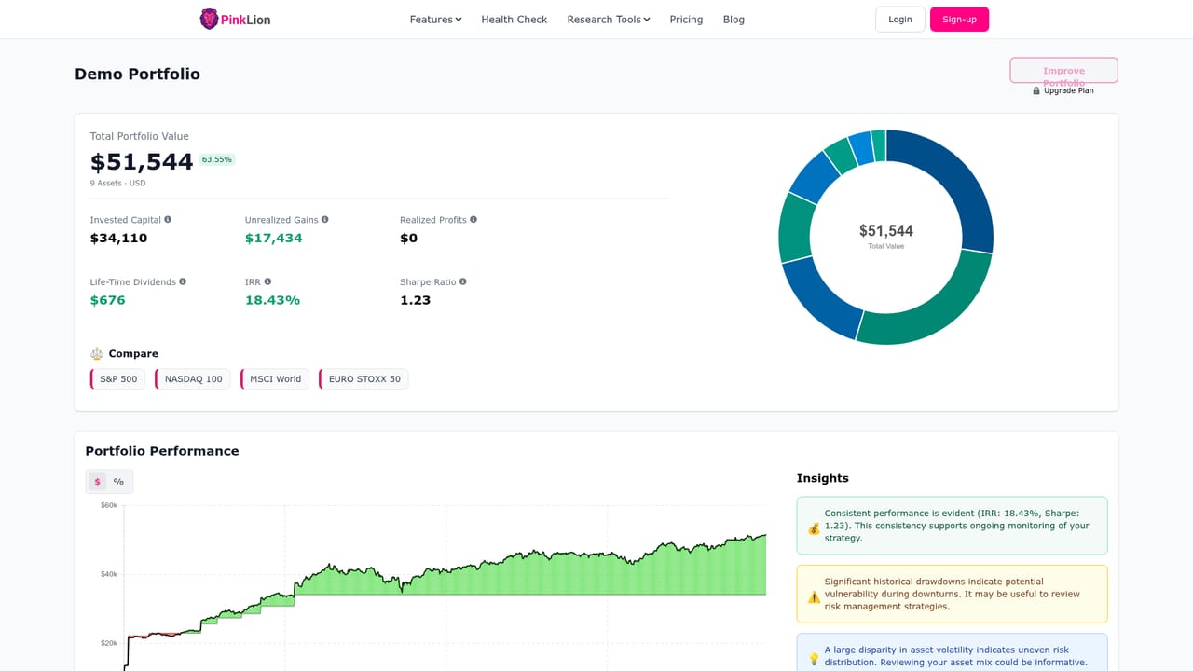This screenshot has width=1193, height=671.
Task: Click the Login button
Action: tap(900, 20)
